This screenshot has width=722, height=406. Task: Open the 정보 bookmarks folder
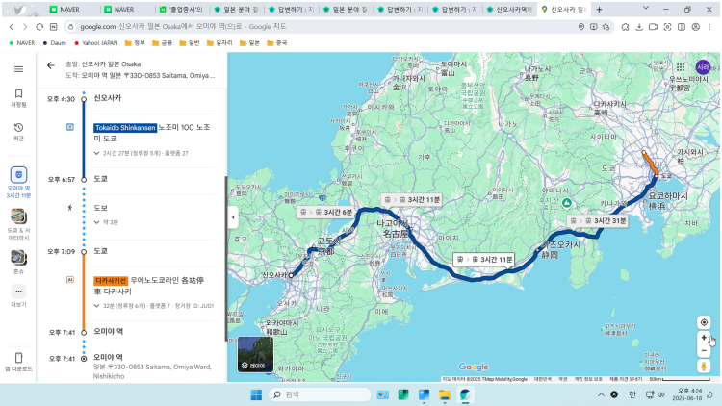[135, 42]
